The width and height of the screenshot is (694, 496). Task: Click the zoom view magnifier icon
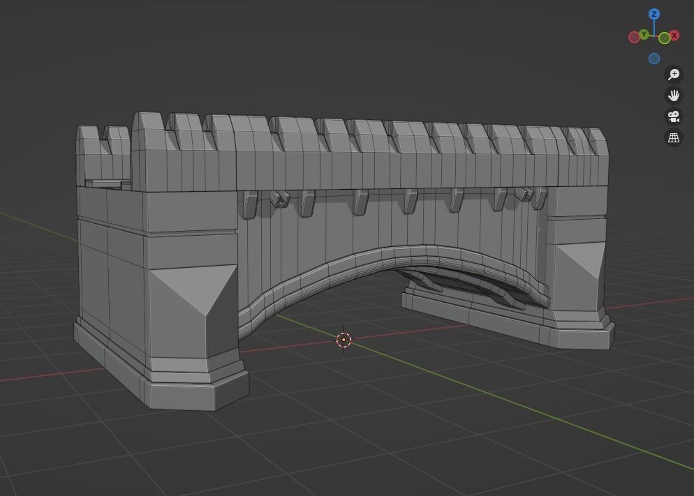[674, 74]
